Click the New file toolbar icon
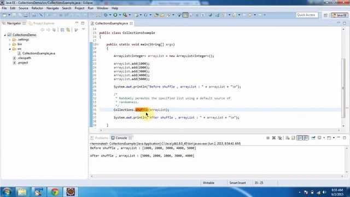350x197 pixels. coord(4,15)
